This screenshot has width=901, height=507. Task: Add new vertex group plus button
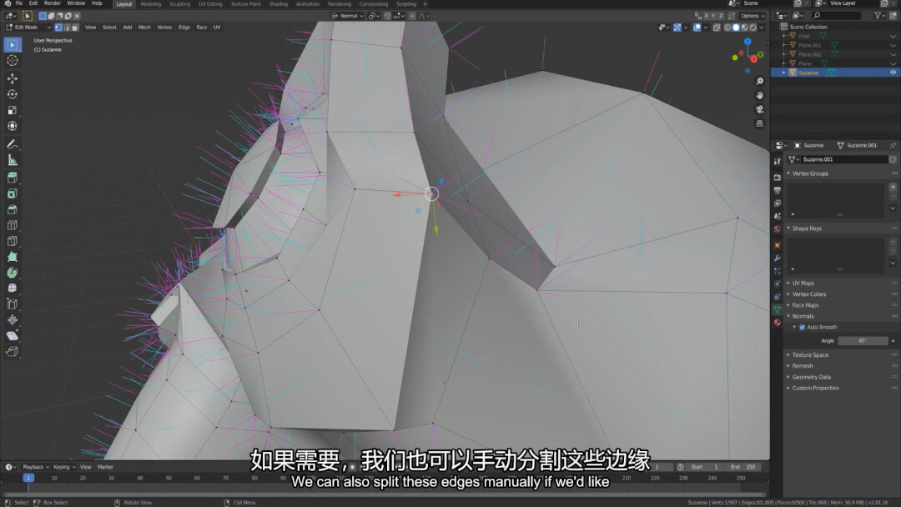pyautogui.click(x=893, y=187)
